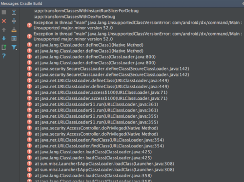Jump to next message with blue down arrow
The image size is (244, 182).
point(4,38)
